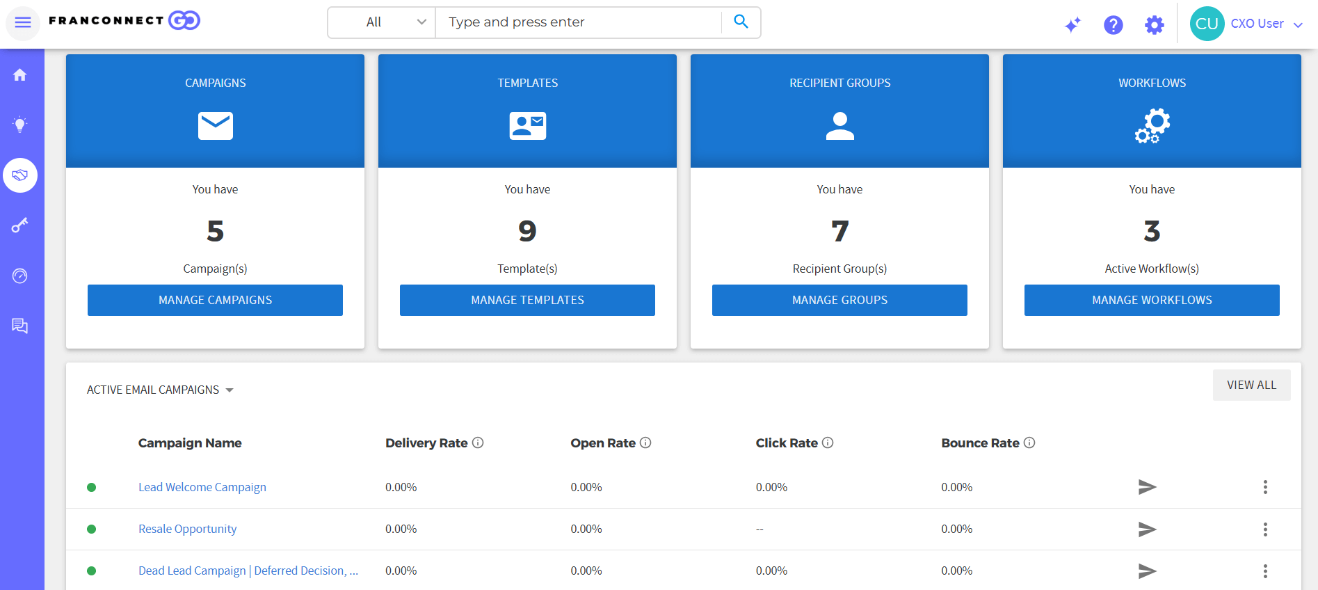The image size is (1318, 590).
Task: Open the gauge dashboard sidebar icon
Action: point(20,276)
